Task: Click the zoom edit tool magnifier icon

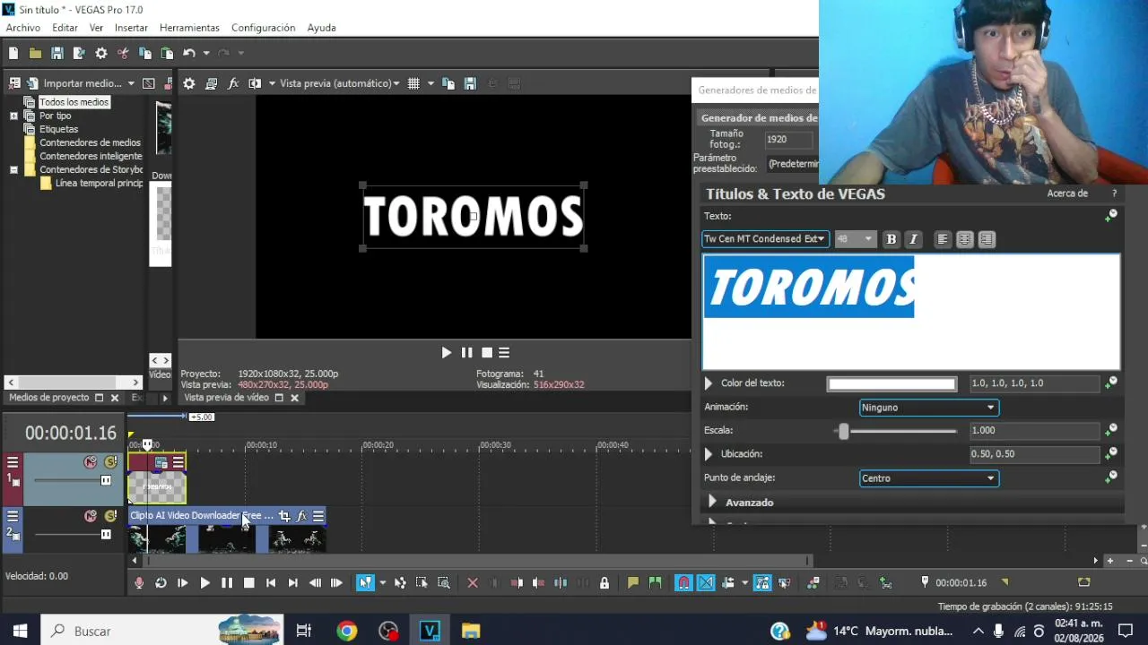Action: coord(444,583)
